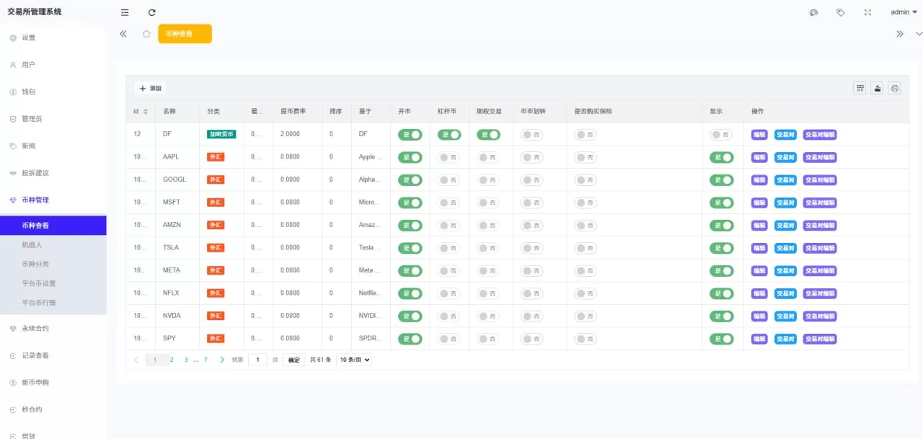Image resolution: width=923 pixels, height=439 pixels.
Task: Open the admin user dropdown
Action: tap(904, 12)
